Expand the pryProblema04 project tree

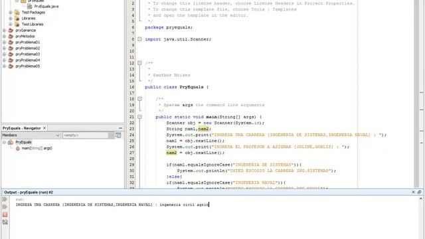coord(5,60)
